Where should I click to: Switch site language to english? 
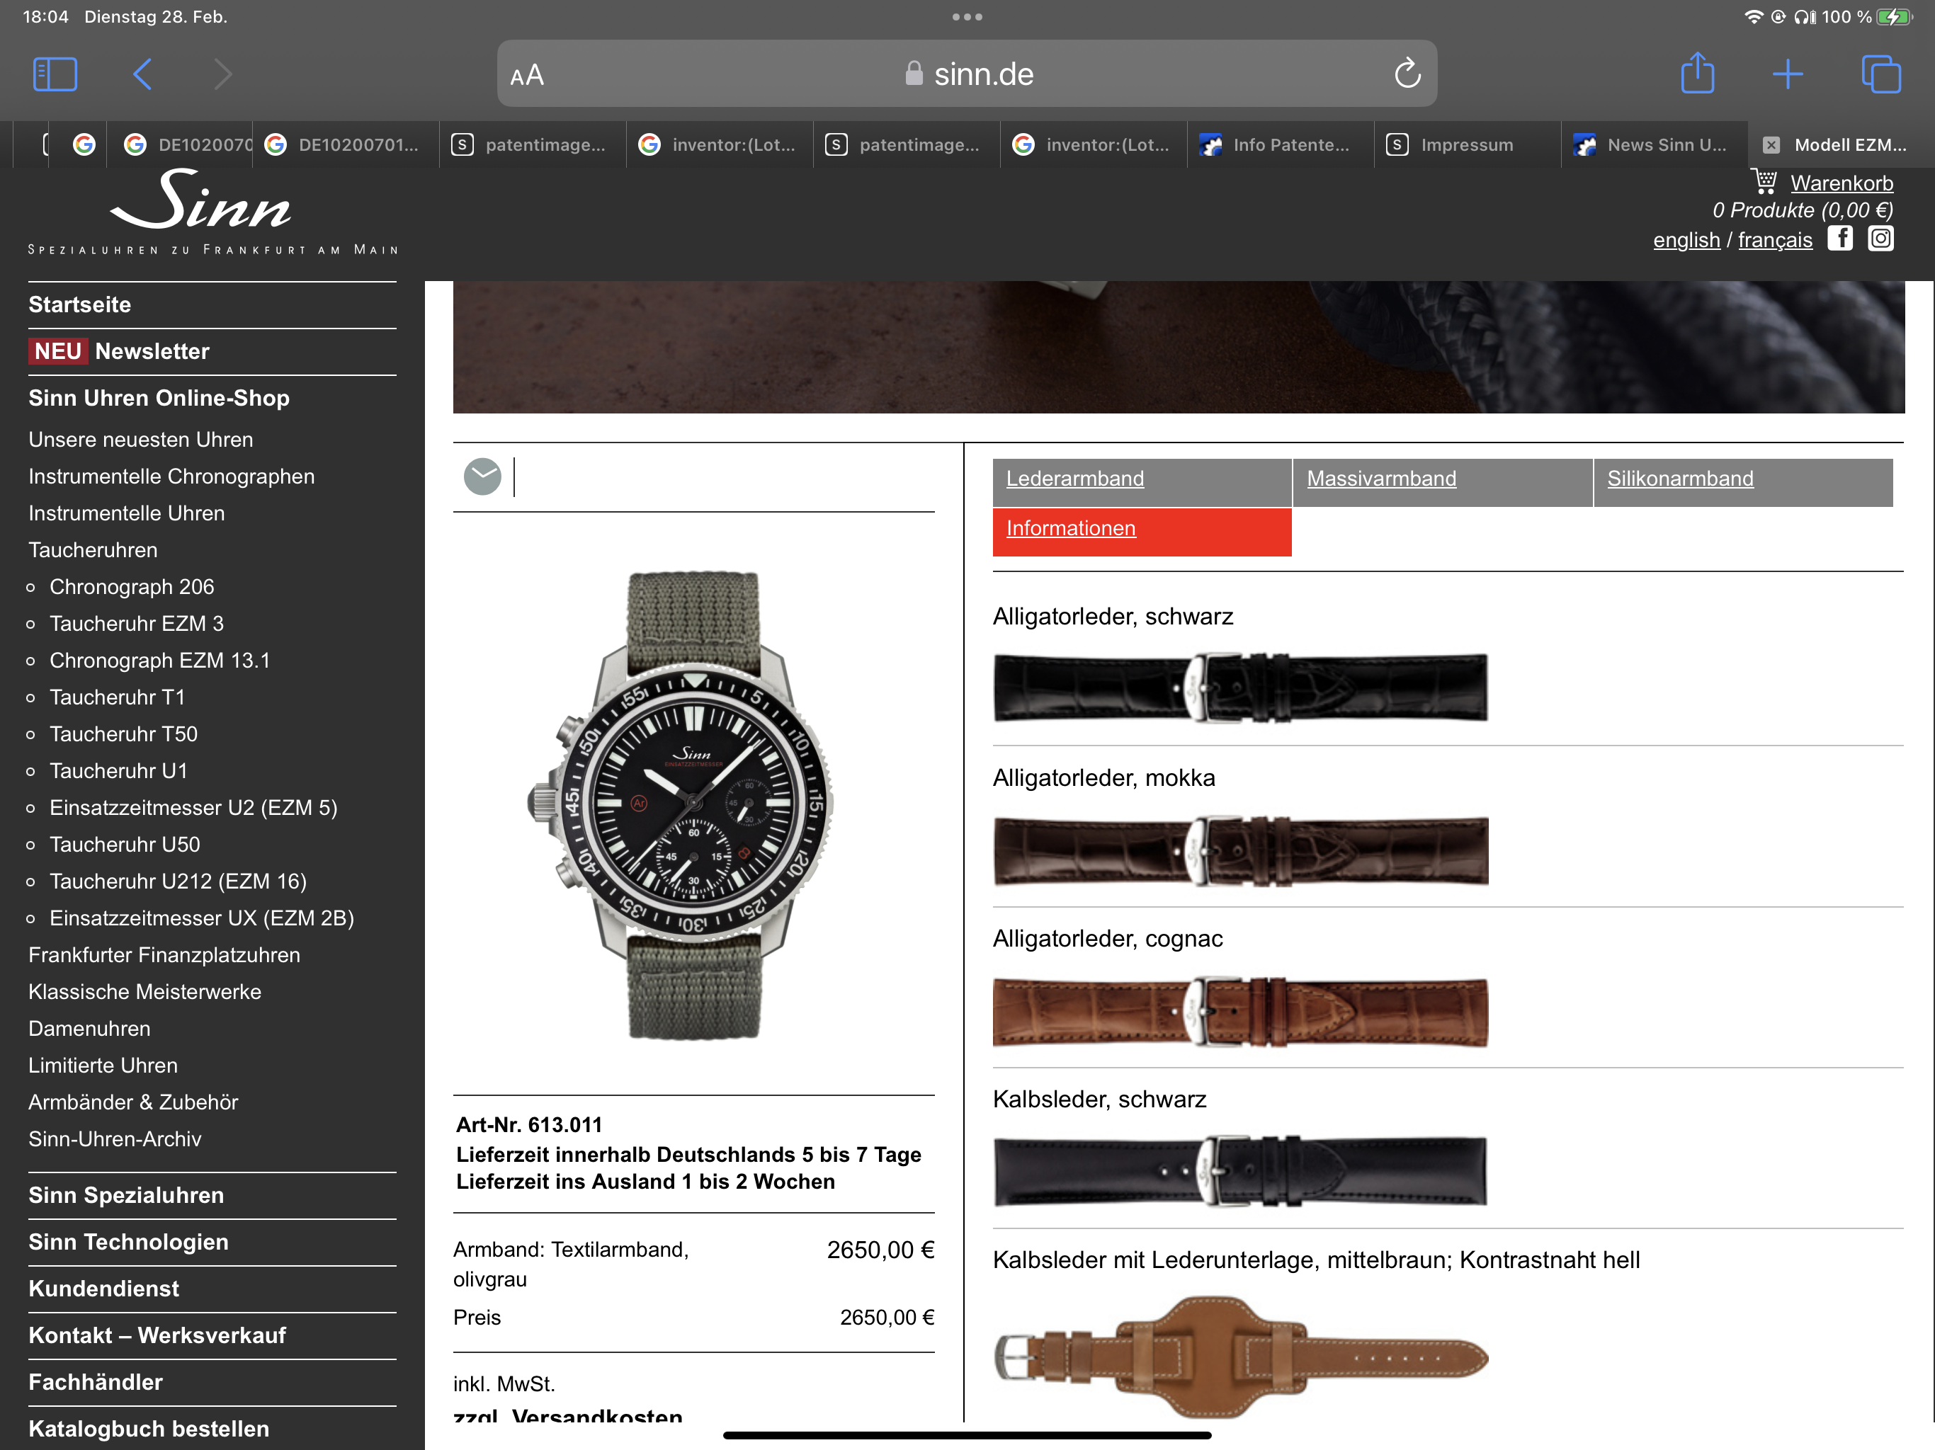[x=1686, y=241]
